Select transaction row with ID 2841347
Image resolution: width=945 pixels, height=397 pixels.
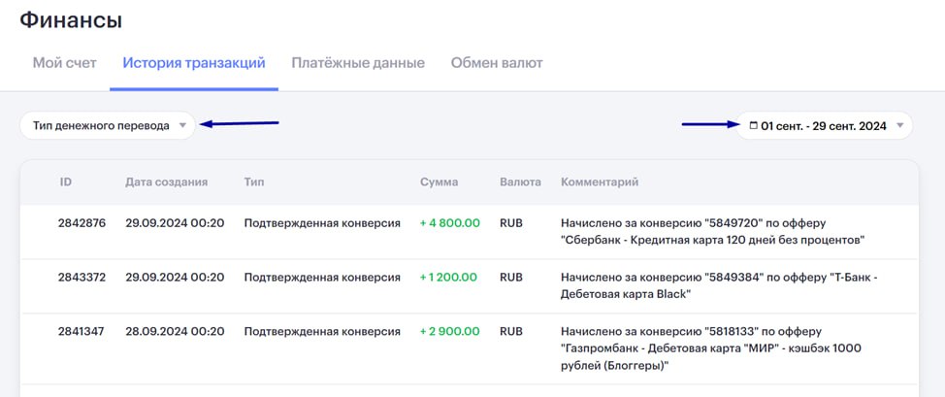pos(470,348)
